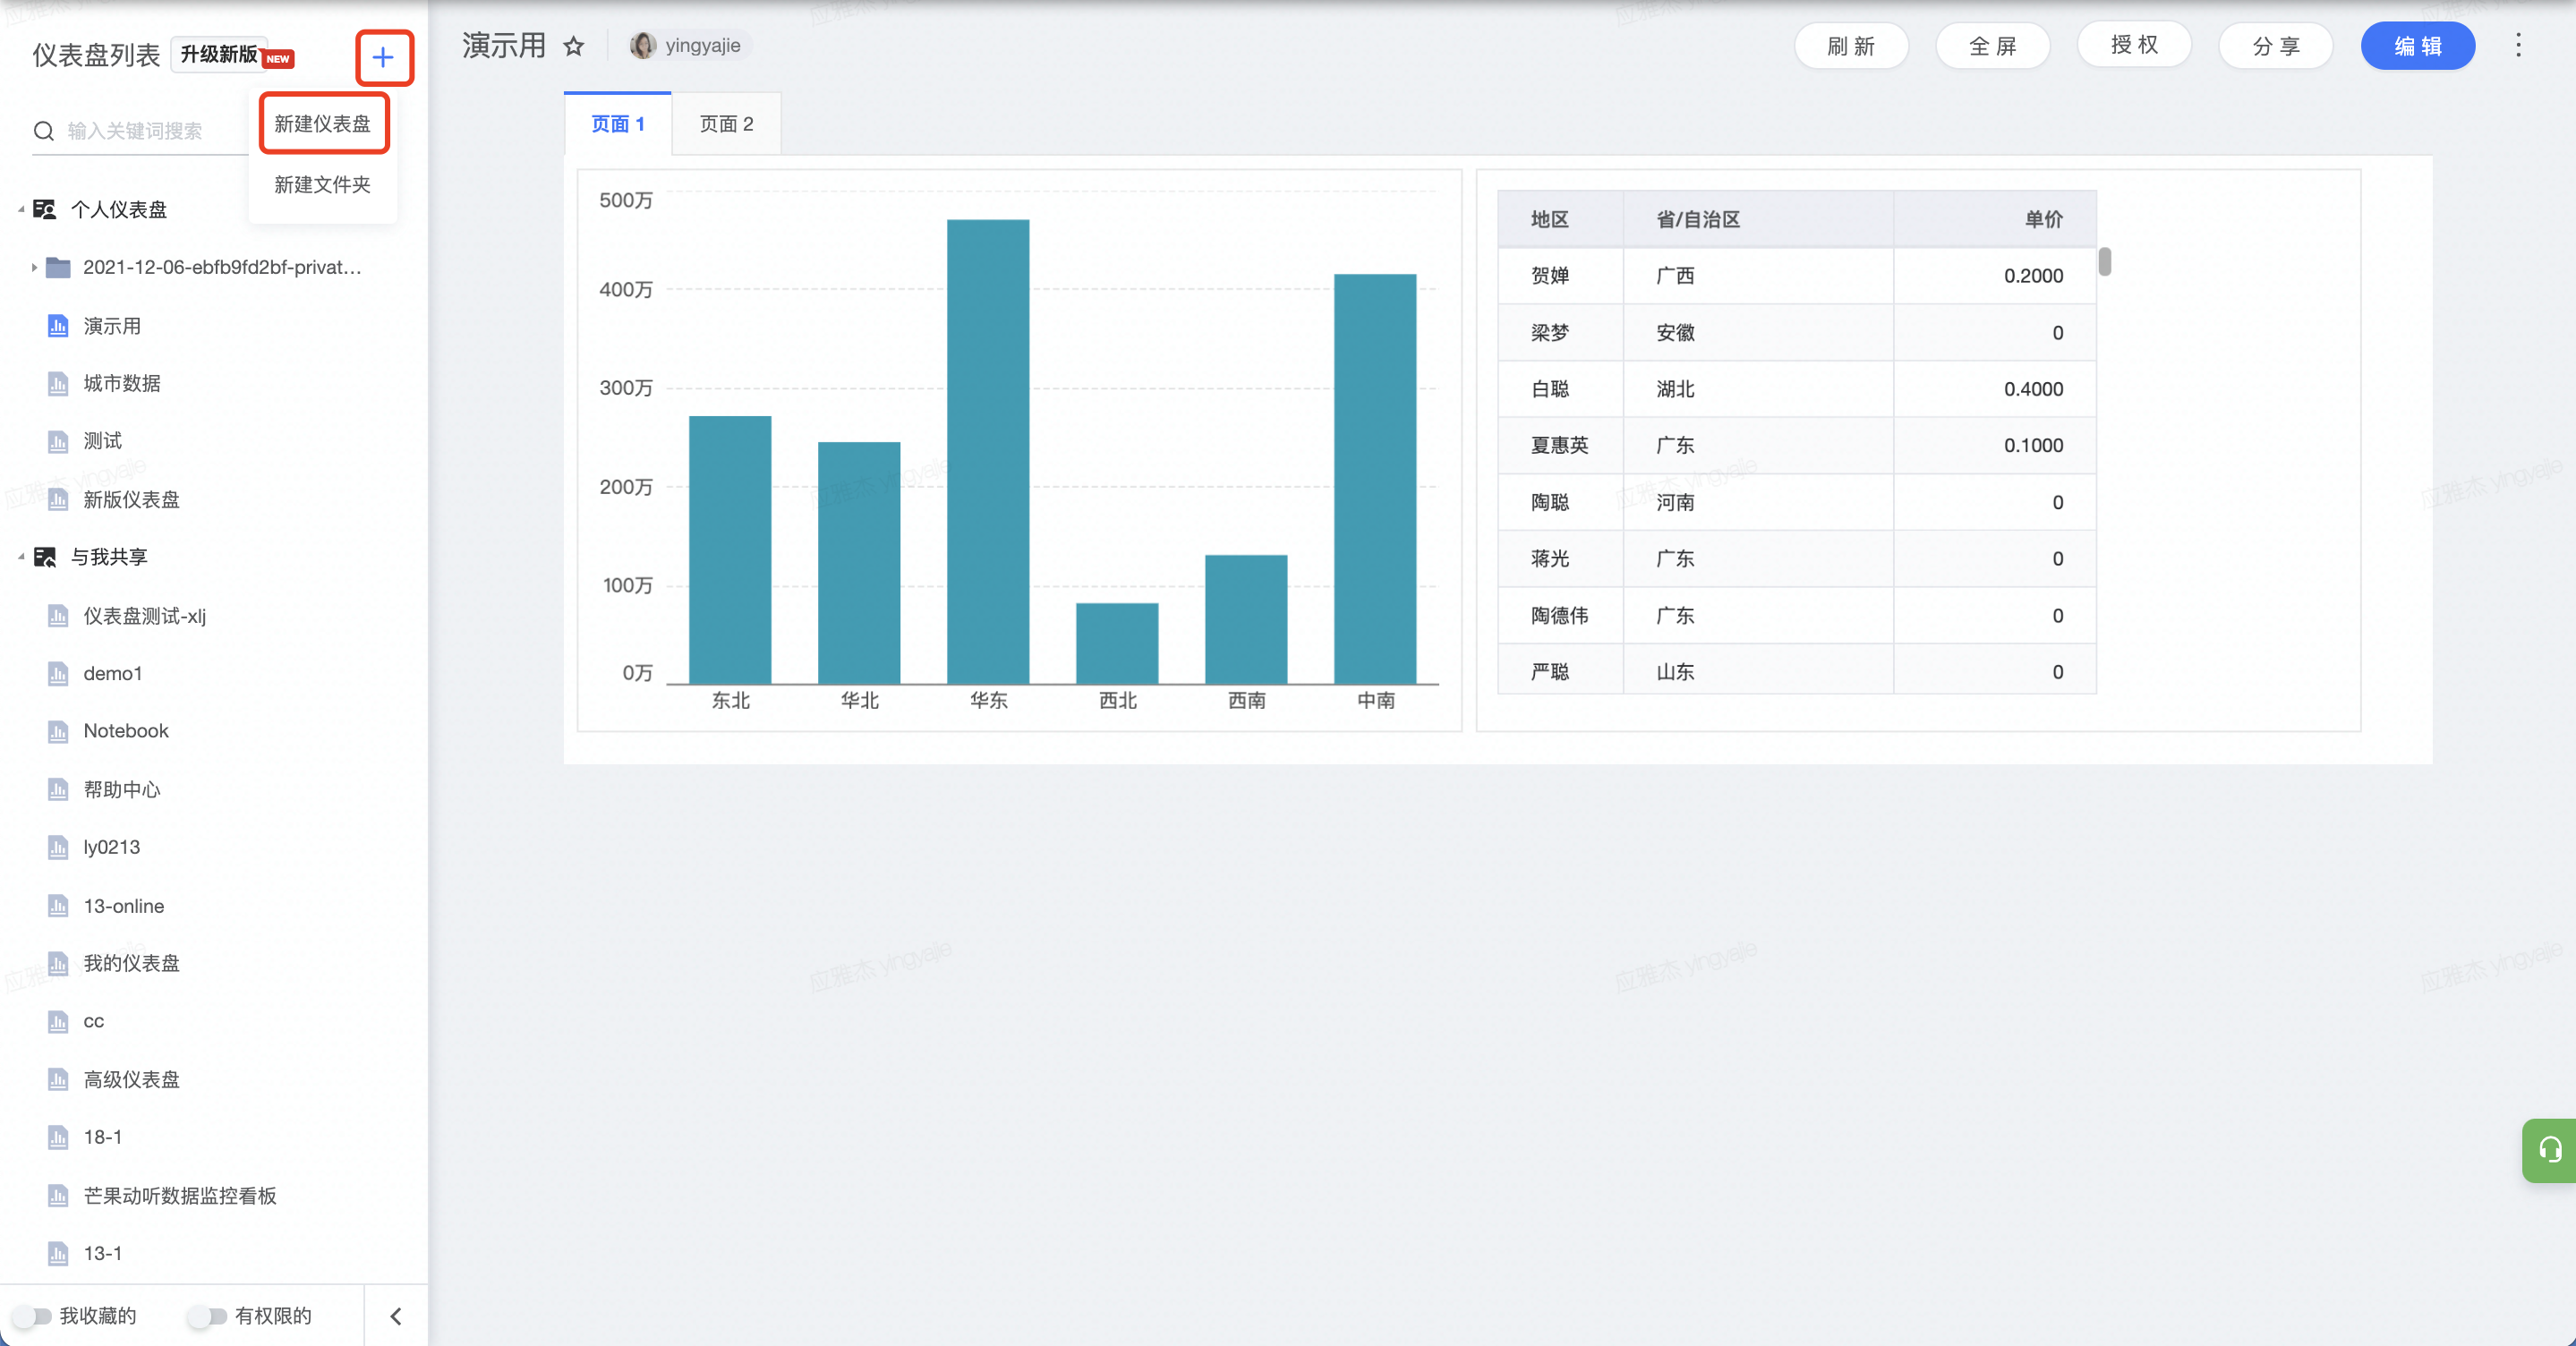Toggle the 有权限的 filter switch

(207, 1316)
